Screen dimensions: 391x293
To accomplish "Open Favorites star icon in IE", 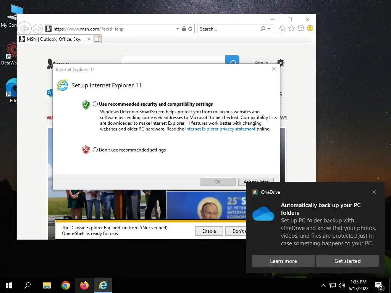I will pyautogui.click(x=291, y=28).
